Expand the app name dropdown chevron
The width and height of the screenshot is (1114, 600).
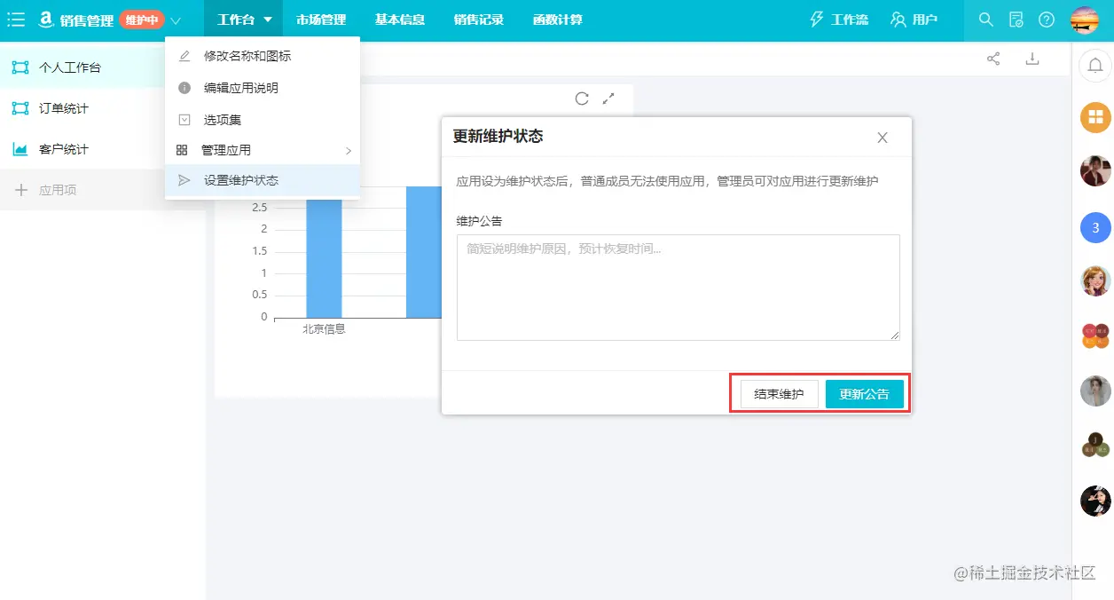click(x=176, y=20)
